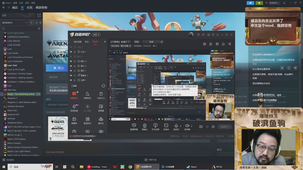Add 直播屏幕 screen capture source
The image size is (303, 170).
[x=134, y=126]
